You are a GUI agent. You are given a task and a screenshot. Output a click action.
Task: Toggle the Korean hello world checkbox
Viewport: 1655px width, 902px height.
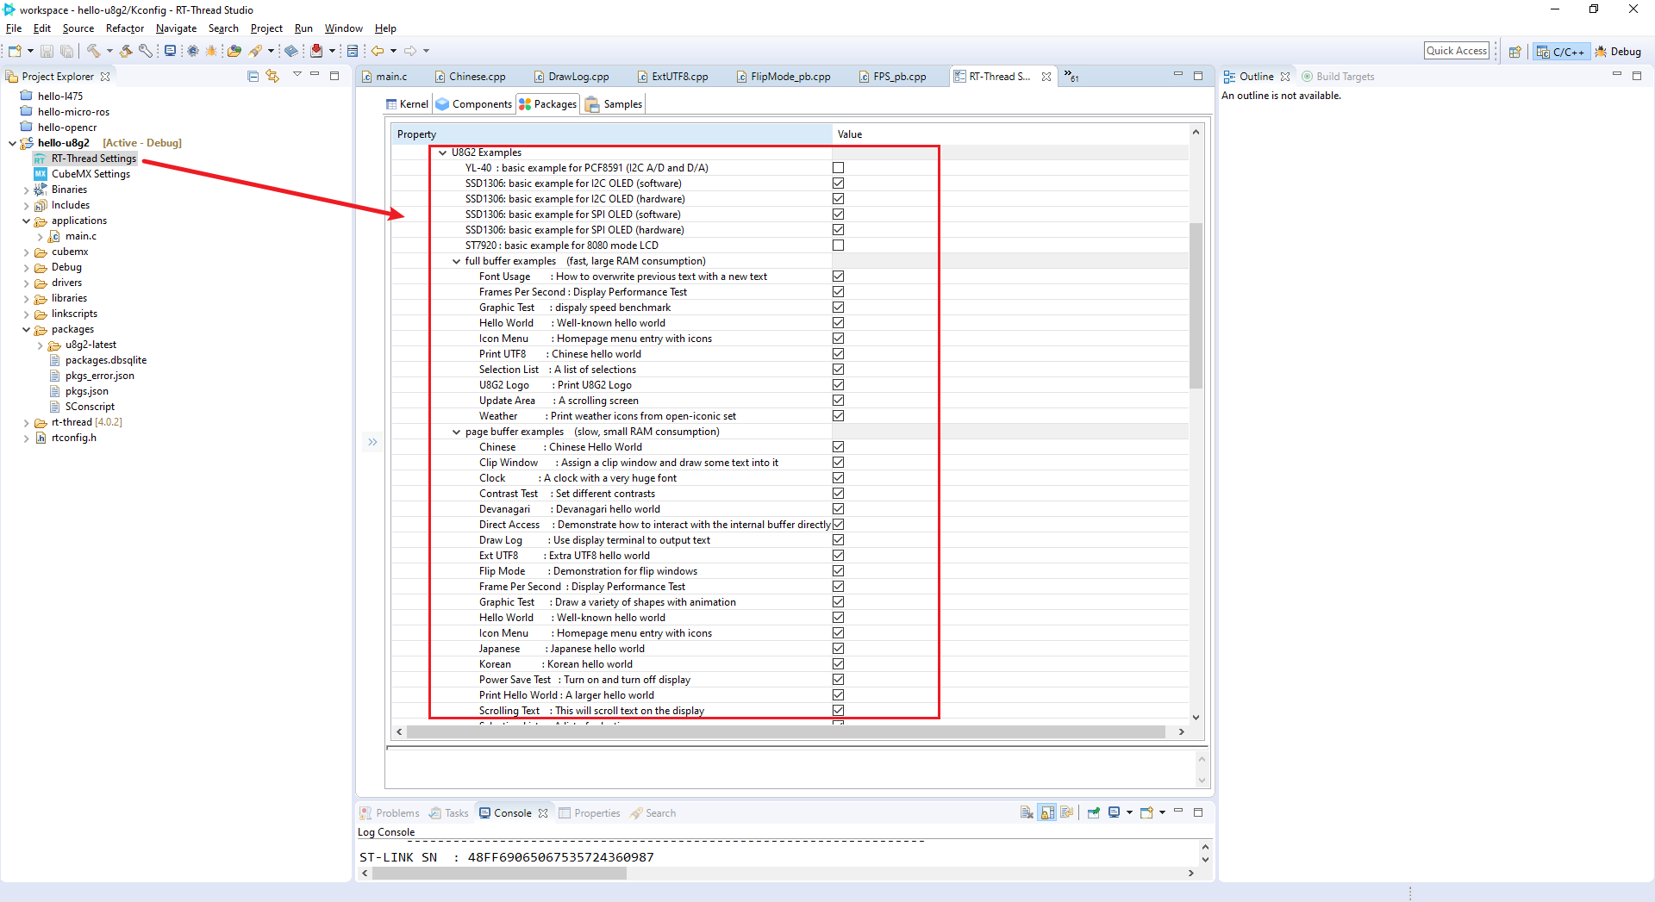coord(838,664)
